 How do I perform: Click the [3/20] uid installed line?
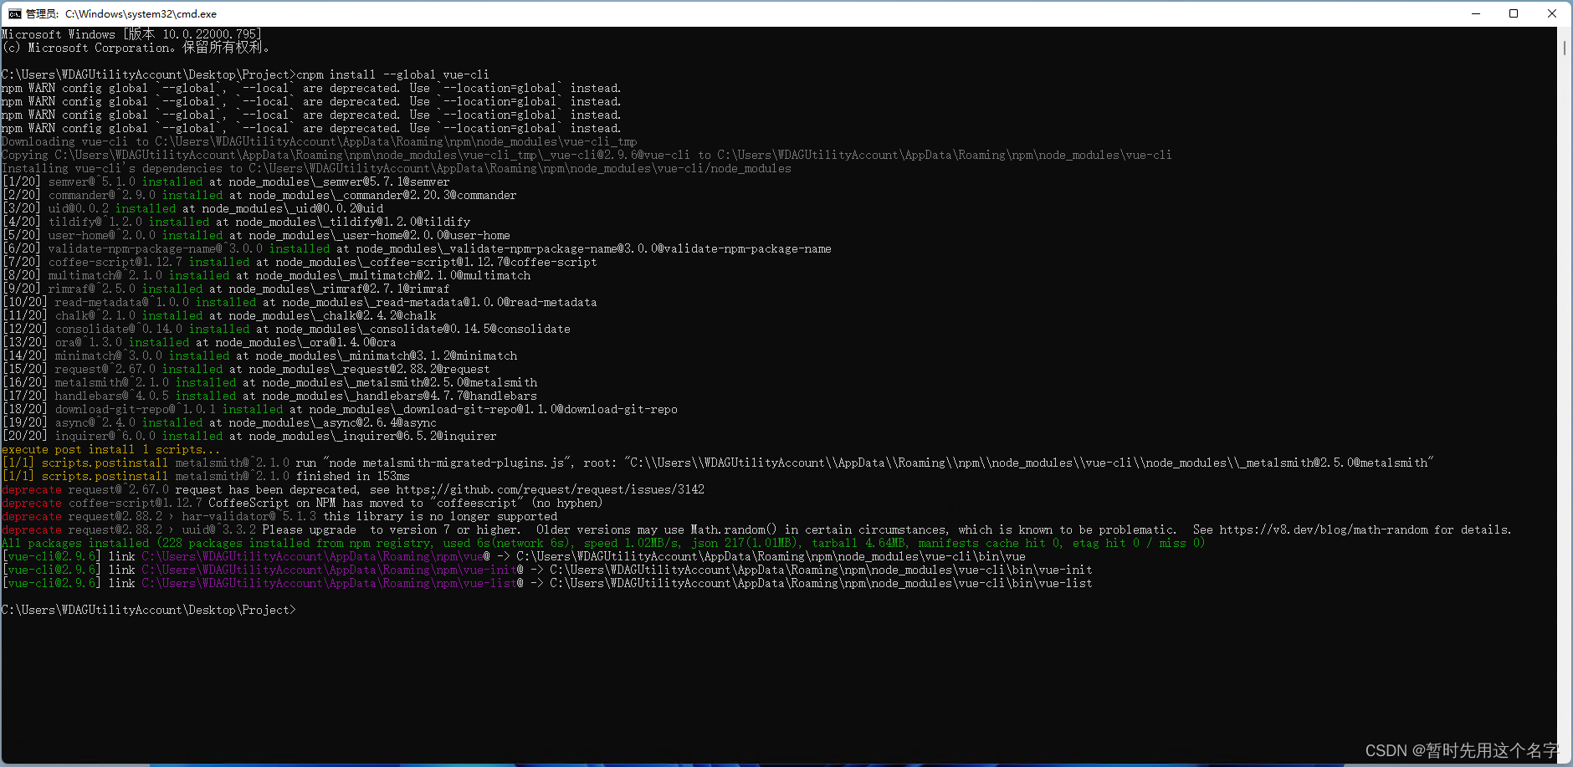click(x=192, y=208)
